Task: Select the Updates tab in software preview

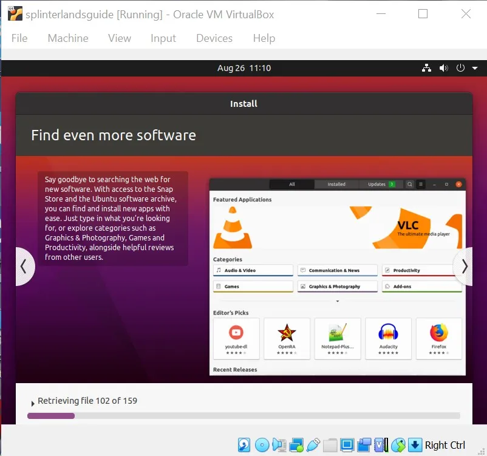Action: coord(381,184)
